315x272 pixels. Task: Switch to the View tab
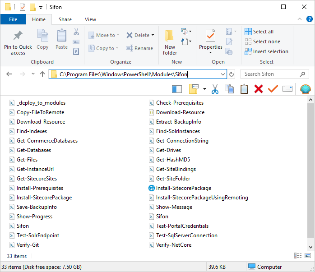[x=90, y=19]
